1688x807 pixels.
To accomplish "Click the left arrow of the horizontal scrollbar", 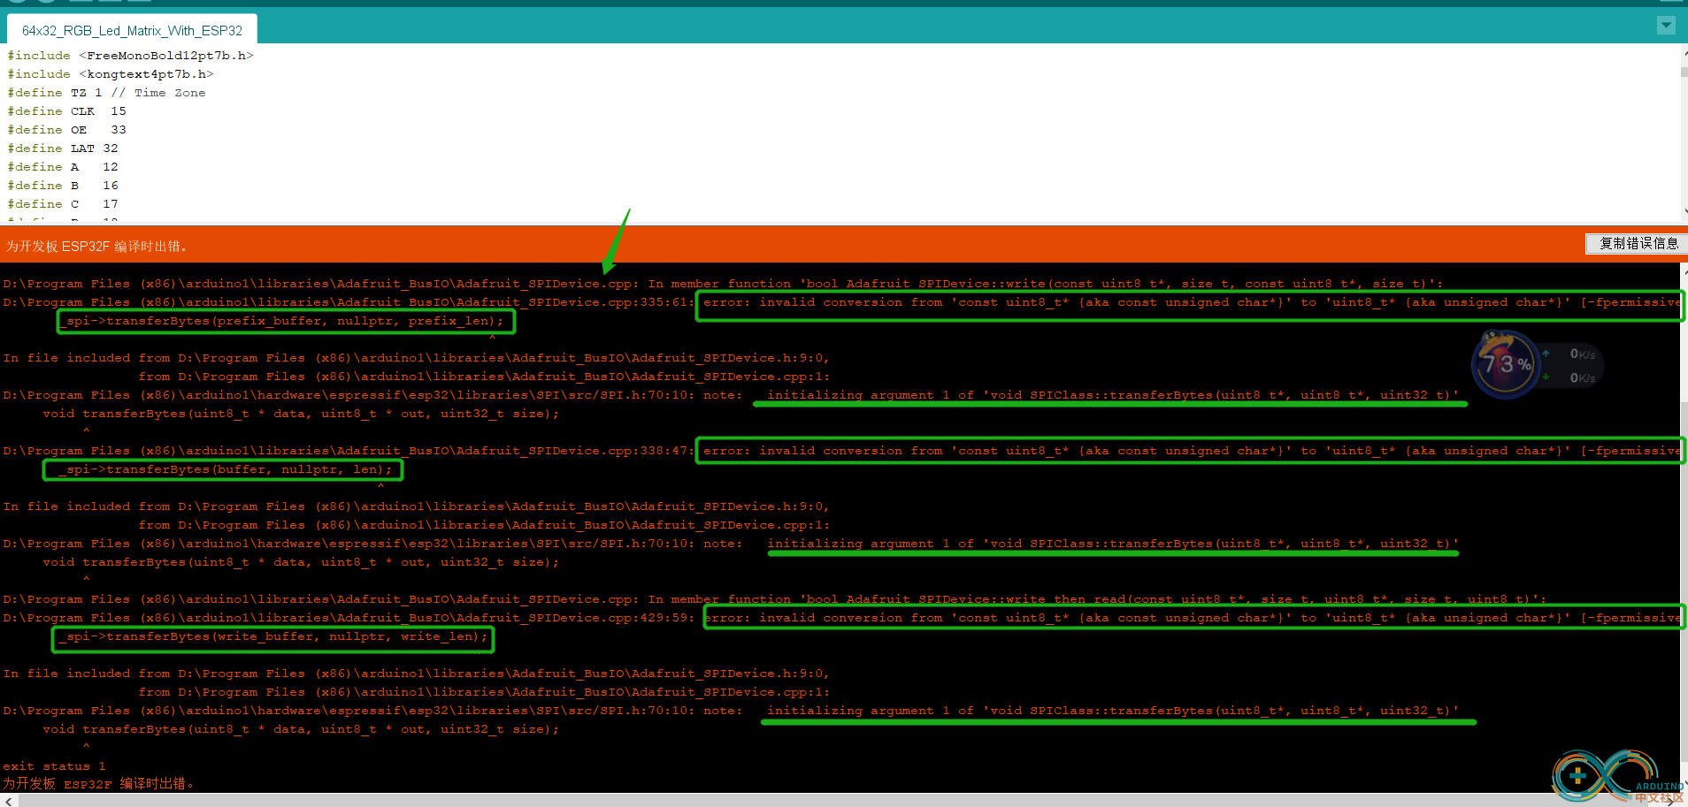I will click(9, 800).
